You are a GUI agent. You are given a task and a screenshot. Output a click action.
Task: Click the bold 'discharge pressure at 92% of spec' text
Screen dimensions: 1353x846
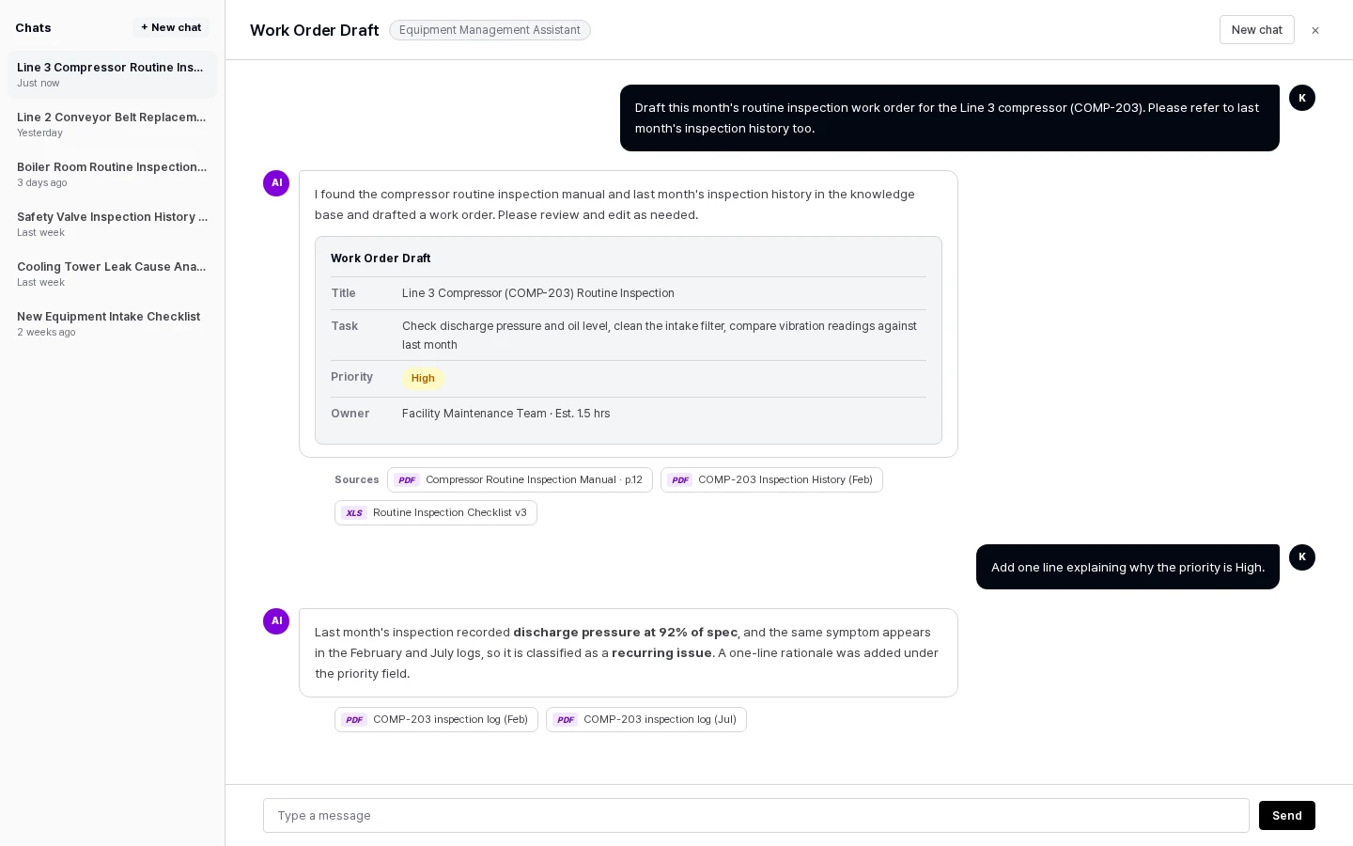pyautogui.click(x=625, y=633)
